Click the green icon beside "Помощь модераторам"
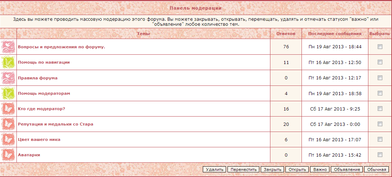This screenshot has width=392, height=177. coord(8,93)
